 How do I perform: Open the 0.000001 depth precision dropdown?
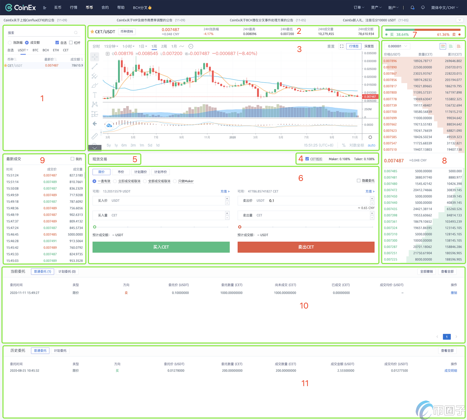point(397,46)
